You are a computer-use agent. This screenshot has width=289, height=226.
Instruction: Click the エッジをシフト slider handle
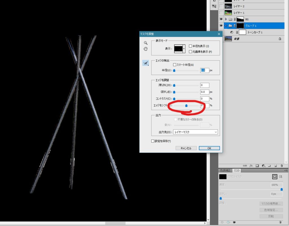point(186,106)
